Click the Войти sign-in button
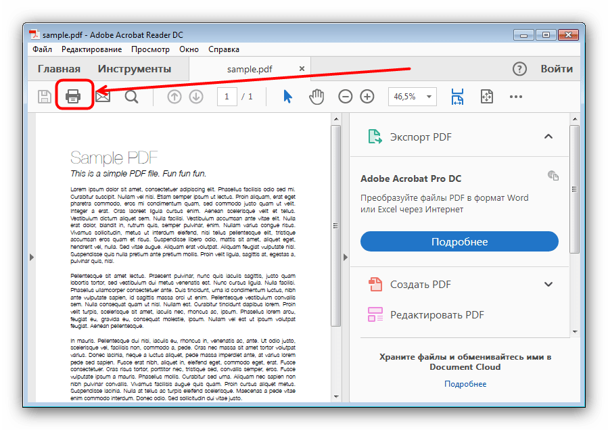Screen dimensions: 608x430 click(556, 69)
